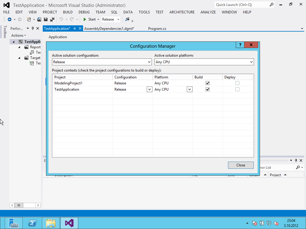Open the File Explorer taskbar icon
306x229 pixels.
[x=51, y=223]
